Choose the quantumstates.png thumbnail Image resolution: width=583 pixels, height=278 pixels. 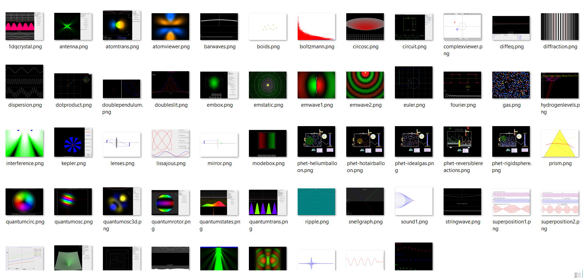click(219, 202)
